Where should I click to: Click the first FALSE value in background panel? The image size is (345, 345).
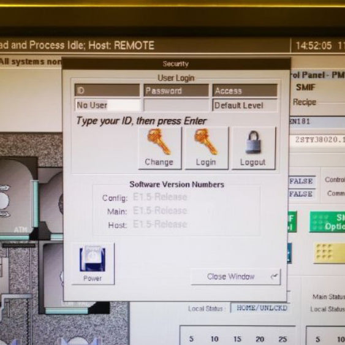(301, 181)
